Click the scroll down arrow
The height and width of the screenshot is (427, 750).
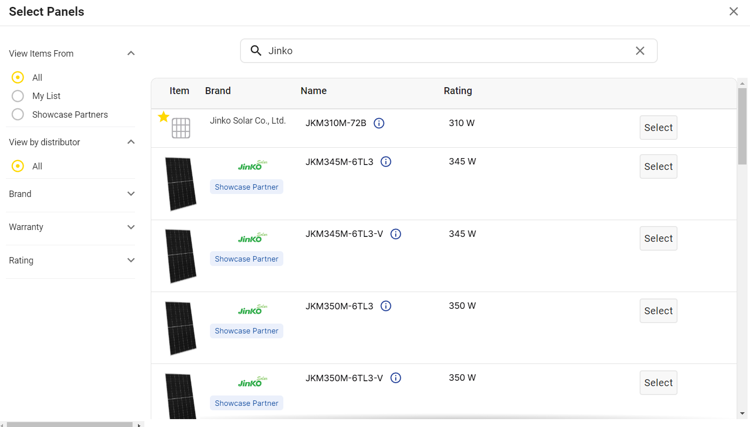742,414
